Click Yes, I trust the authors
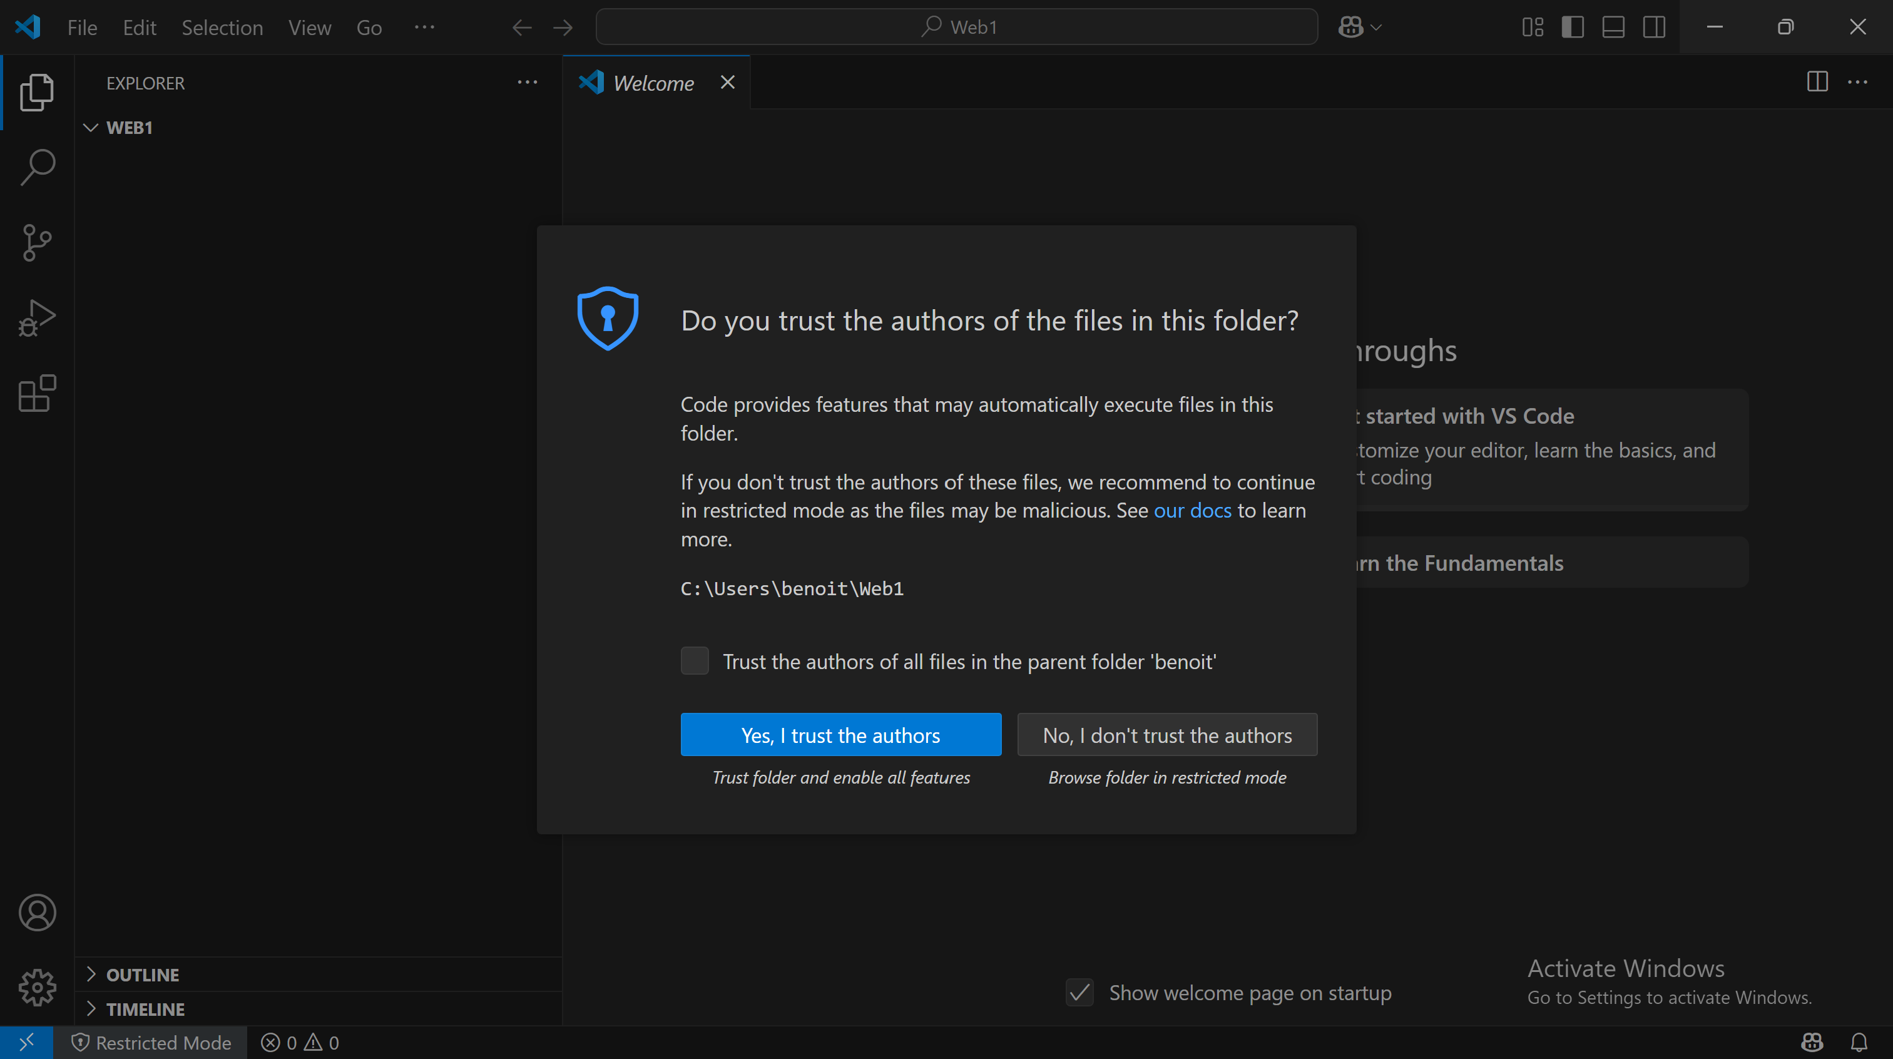1893x1059 pixels. pos(840,734)
